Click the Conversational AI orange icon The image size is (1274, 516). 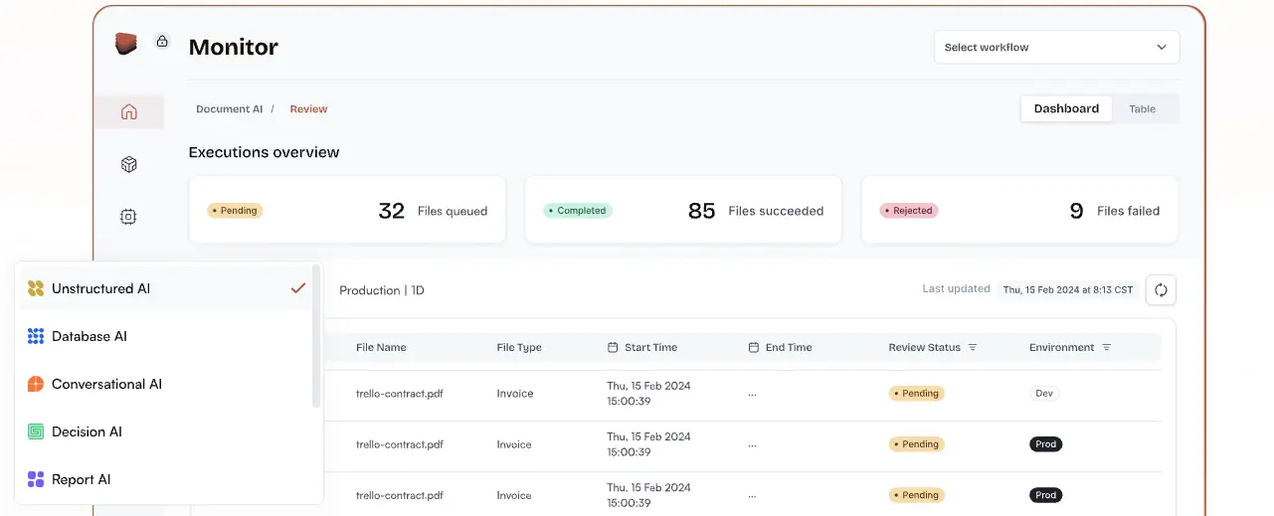[x=36, y=384]
